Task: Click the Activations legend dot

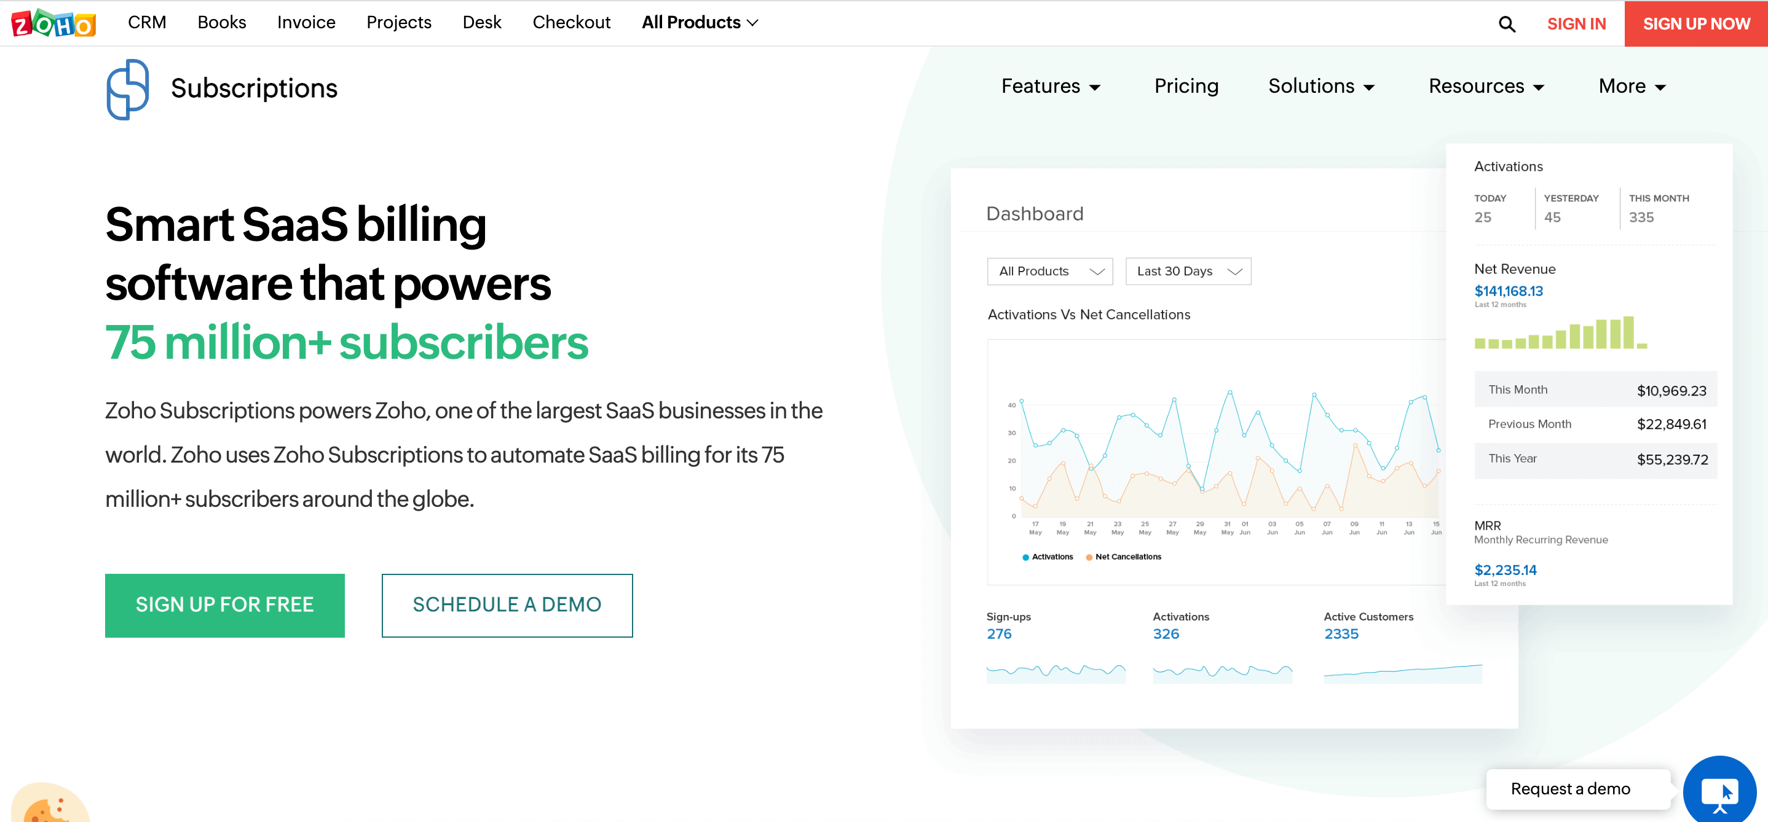Action: (x=1025, y=557)
